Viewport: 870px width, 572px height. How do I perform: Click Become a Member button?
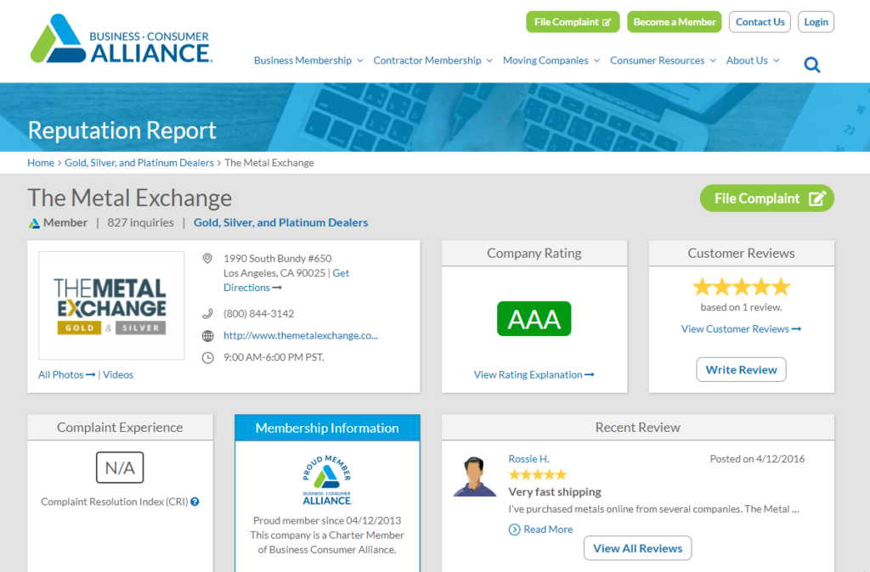(674, 22)
